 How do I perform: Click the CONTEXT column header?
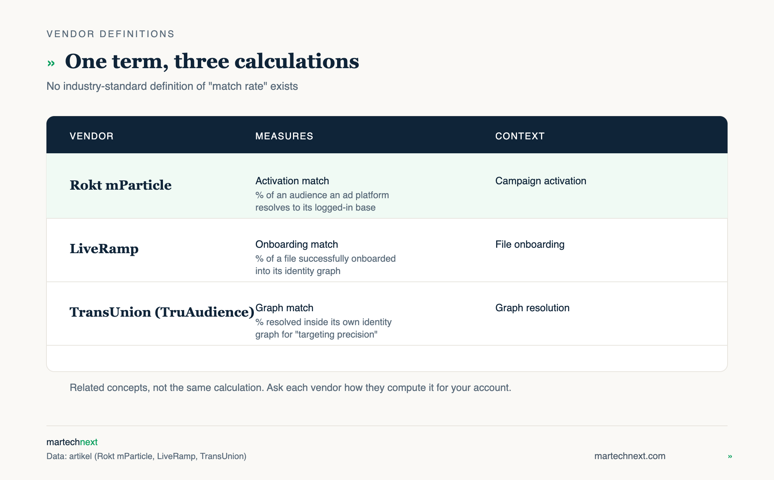pos(520,136)
